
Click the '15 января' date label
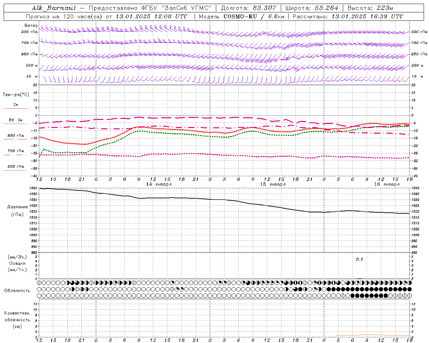273,184
